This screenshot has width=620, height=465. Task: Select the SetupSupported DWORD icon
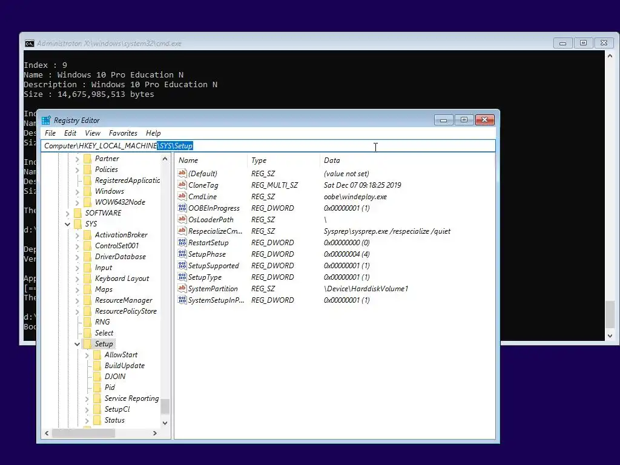(x=182, y=265)
